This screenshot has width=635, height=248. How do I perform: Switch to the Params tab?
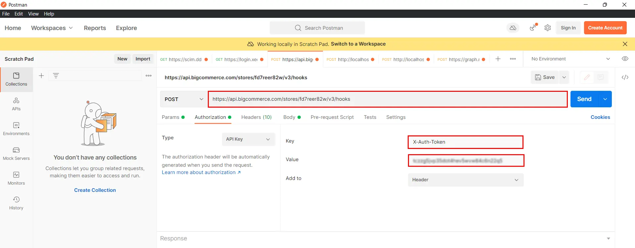point(173,117)
